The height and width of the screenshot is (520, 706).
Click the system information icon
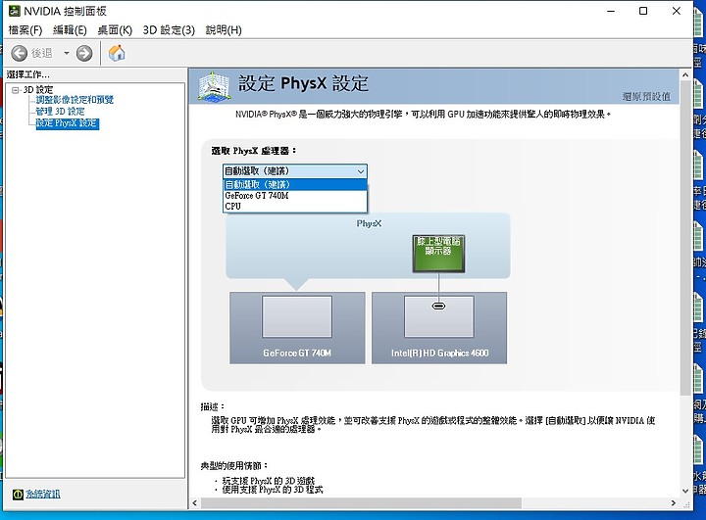click(x=18, y=495)
